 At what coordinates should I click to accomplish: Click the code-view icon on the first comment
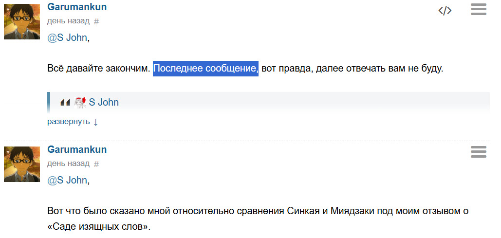coord(445,11)
